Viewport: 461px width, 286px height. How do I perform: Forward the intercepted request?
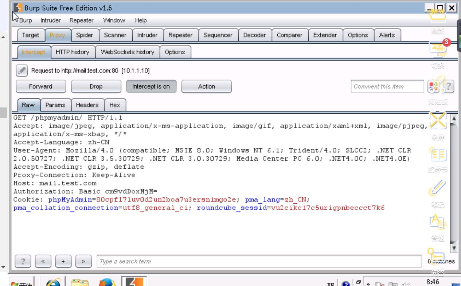pyautogui.click(x=41, y=87)
